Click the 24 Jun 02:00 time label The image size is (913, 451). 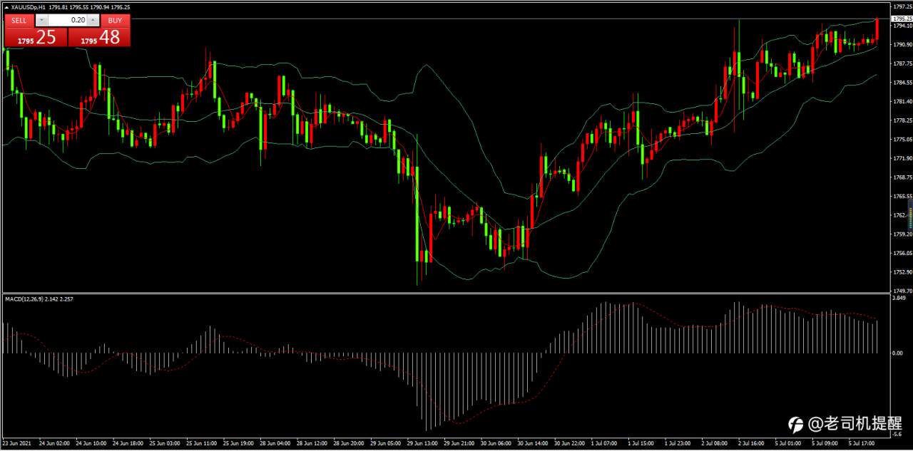53,443
